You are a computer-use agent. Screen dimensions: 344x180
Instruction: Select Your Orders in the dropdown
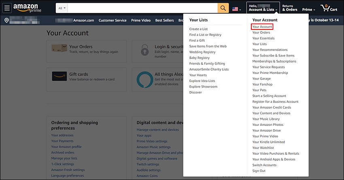pyautogui.click(x=261, y=32)
